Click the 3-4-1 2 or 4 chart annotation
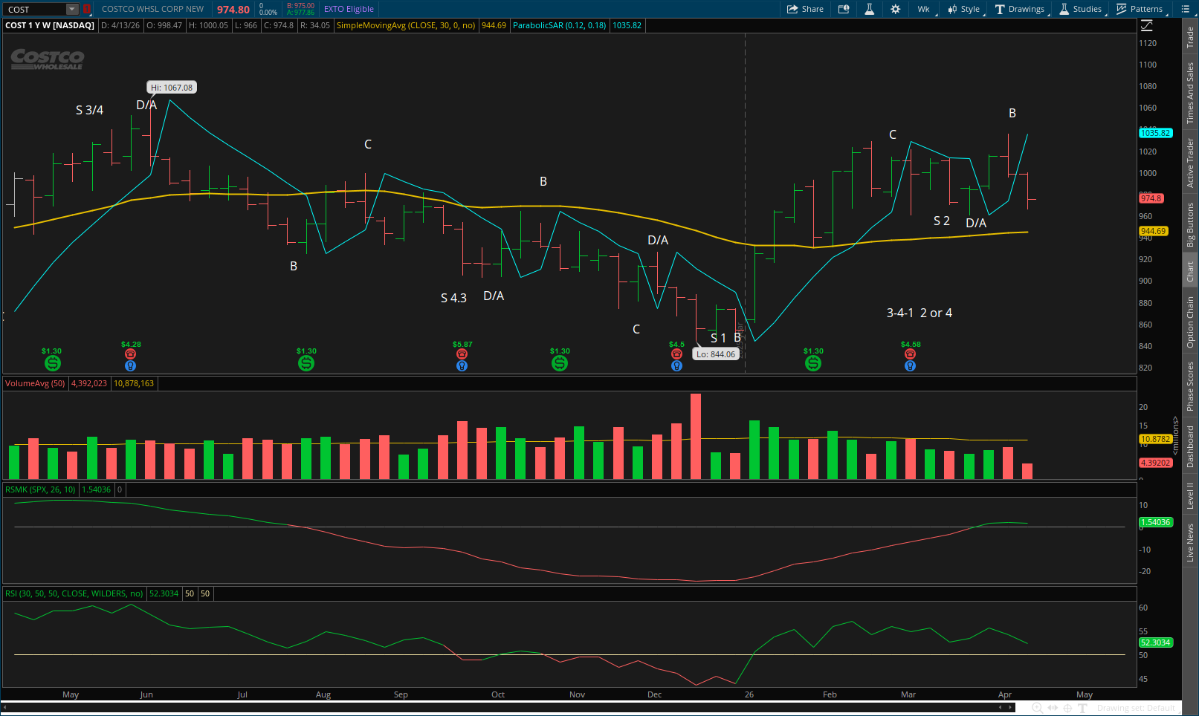1199x716 pixels. click(919, 313)
